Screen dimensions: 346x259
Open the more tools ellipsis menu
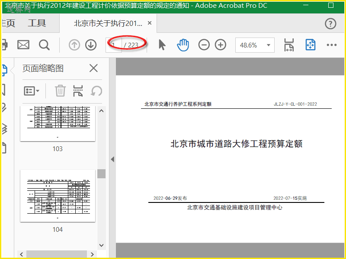(x=332, y=45)
